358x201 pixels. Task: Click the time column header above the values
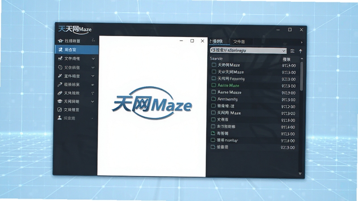(x=286, y=59)
